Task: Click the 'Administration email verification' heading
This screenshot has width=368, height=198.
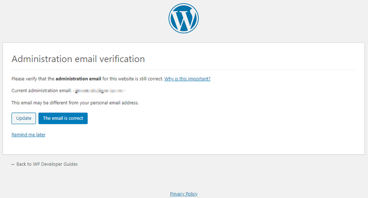Action: (x=78, y=59)
